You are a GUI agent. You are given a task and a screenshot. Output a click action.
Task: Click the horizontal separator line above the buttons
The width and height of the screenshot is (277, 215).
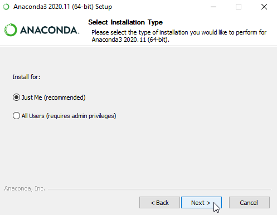pos(159,189)
